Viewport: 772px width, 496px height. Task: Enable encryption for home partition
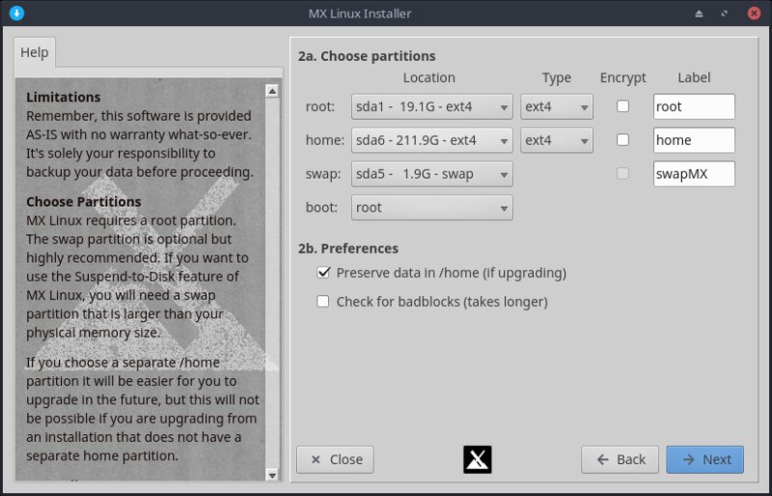622,140
